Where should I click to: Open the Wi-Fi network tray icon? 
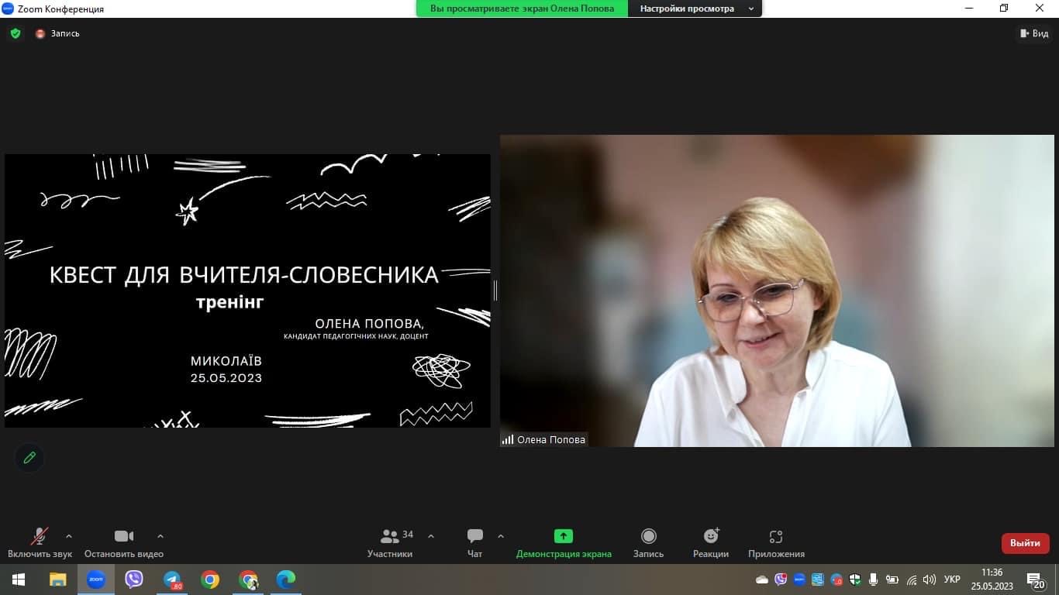click(x=912, y=580)
